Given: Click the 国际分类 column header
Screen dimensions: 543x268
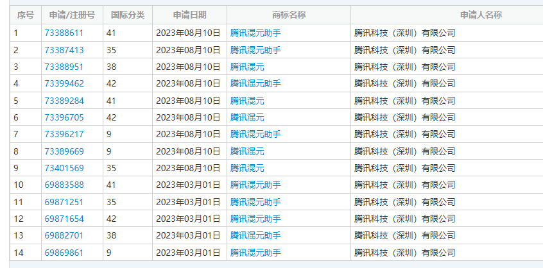Looking at the screenshot, I should [x=127, y=15].
